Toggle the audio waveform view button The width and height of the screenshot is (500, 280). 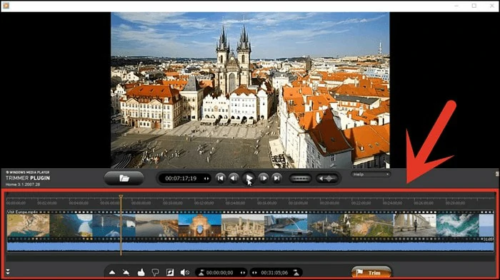[327, 179]
